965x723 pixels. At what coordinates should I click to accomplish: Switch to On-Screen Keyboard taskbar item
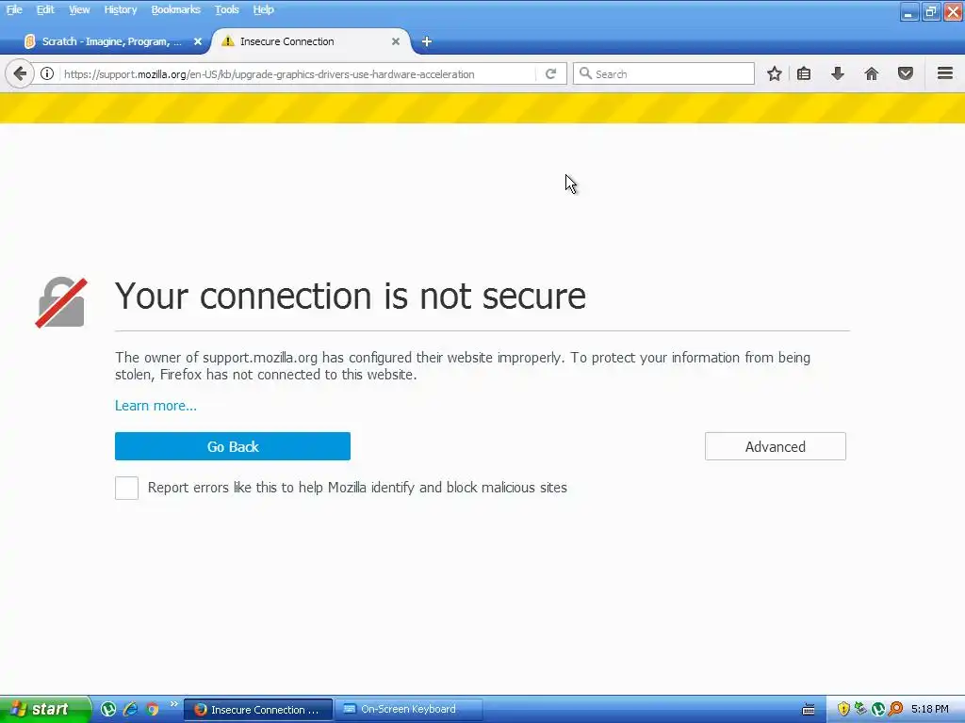(x=408, y=709)
